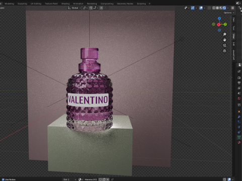This screenshot has width=242, height=181.
Task: Switch to the Modeling workspace tab
Action: tap(10, 4)
